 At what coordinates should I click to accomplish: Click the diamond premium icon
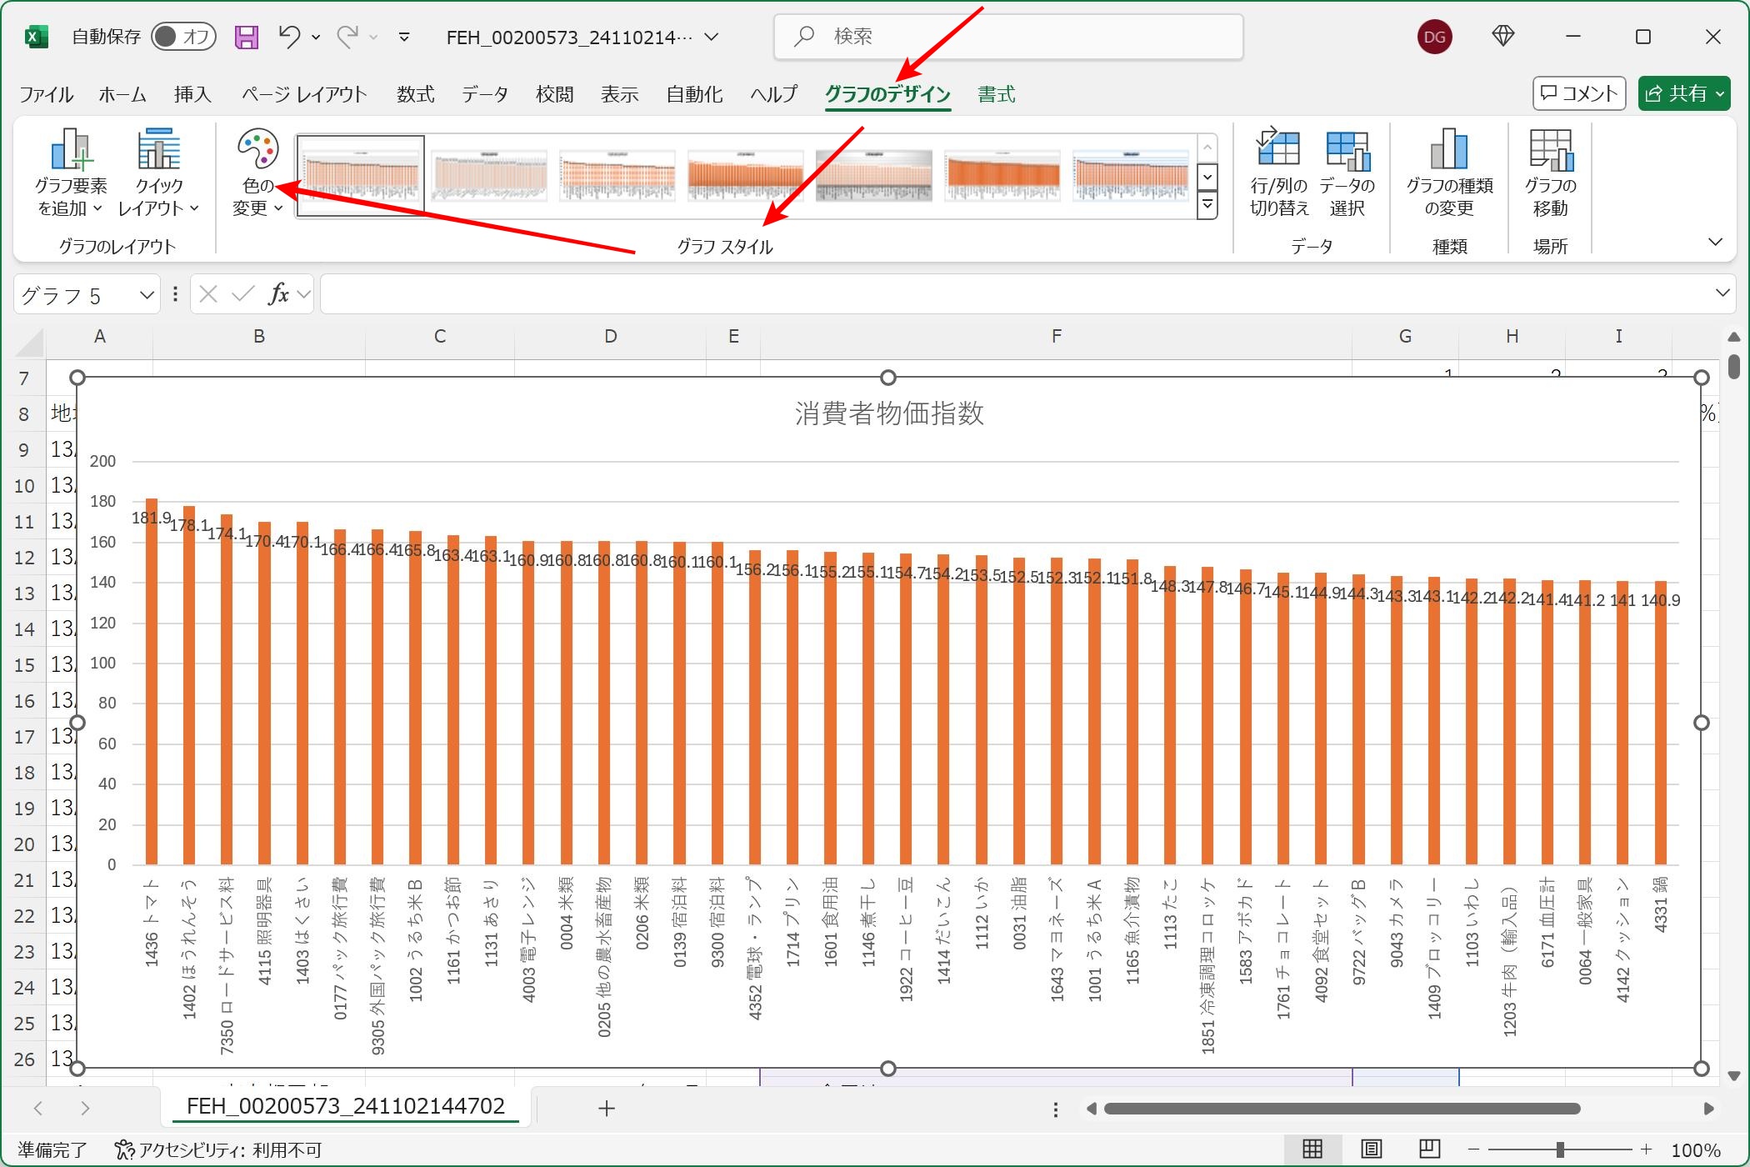(x=1503, y=36)
